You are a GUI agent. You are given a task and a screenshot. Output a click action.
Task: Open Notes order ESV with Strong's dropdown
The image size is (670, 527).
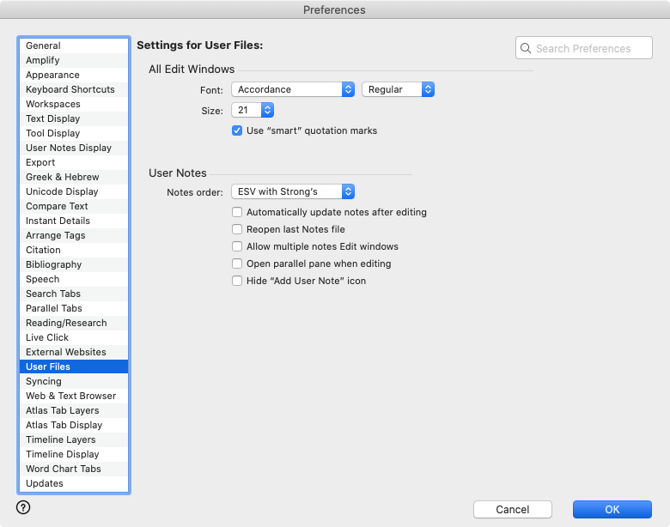tap(293, 191)
